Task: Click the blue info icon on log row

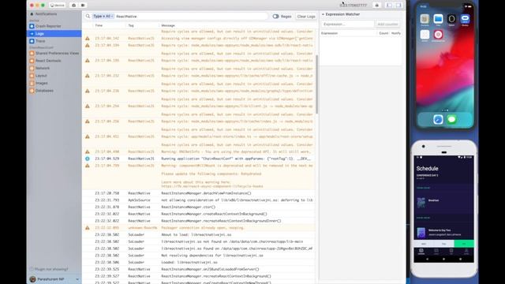Action: point(88,159)
